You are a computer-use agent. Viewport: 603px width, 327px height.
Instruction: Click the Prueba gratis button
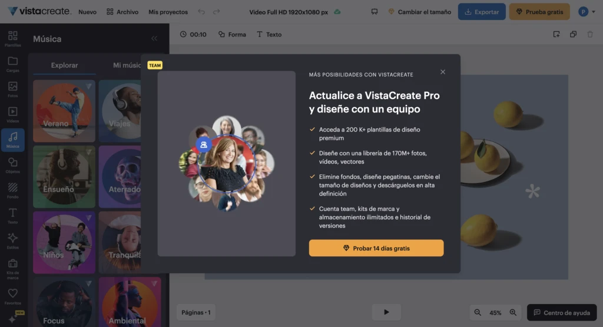tap(539, 12)
